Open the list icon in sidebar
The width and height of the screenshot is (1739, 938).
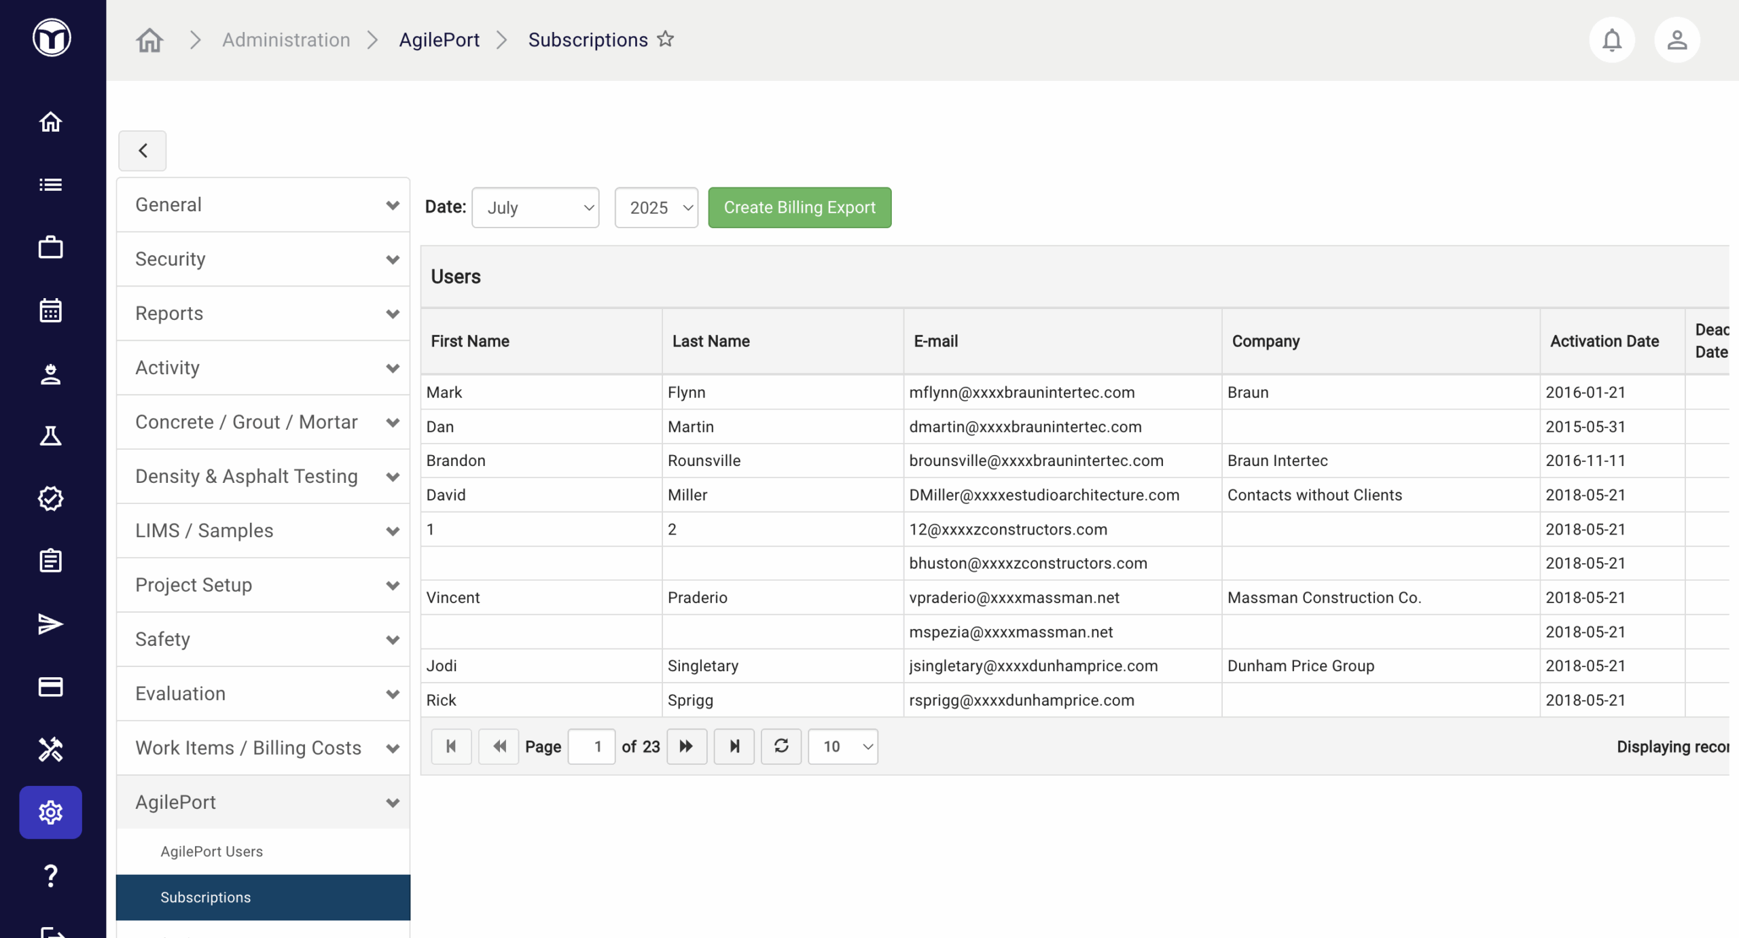[x=51, y=185]
